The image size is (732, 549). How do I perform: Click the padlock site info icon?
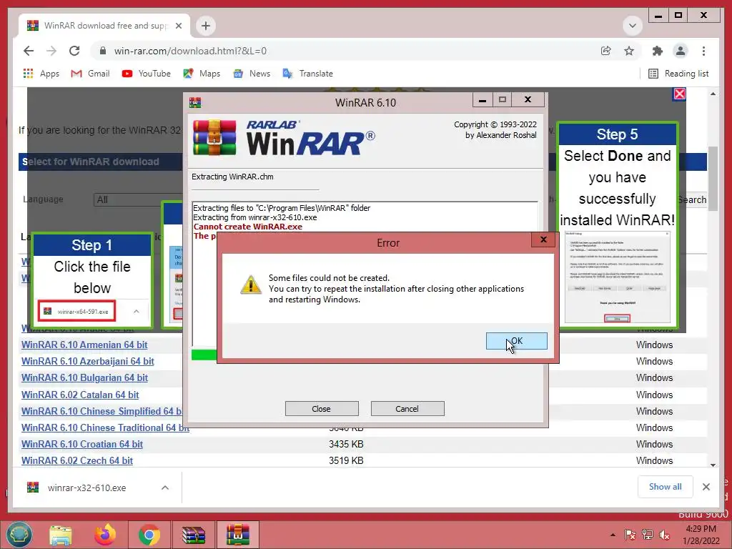(x=103, y=51)
